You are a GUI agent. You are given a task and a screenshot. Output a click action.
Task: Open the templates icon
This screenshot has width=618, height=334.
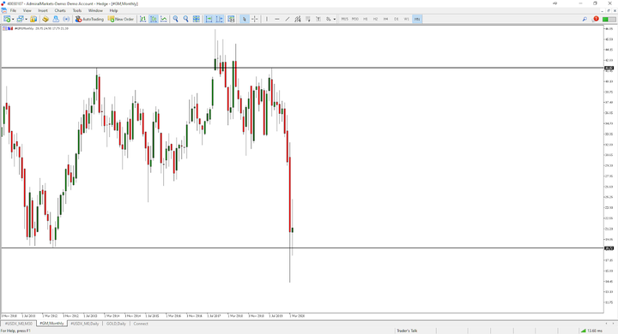(231, 19)
